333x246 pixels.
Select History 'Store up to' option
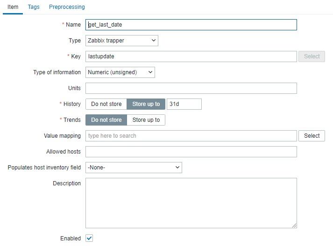coord(146,104)
